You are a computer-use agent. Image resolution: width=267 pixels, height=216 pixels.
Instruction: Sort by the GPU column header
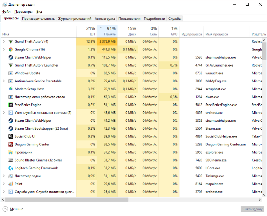click(x=169, y=31)
